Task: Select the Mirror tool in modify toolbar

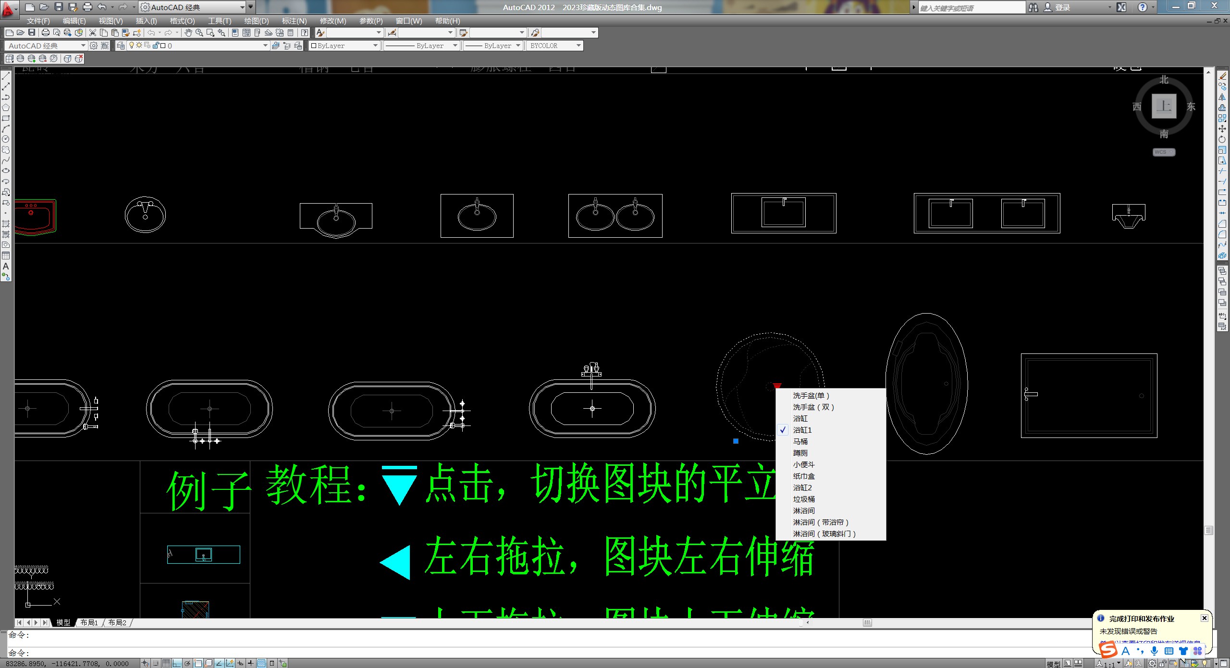Action: 1222,97
